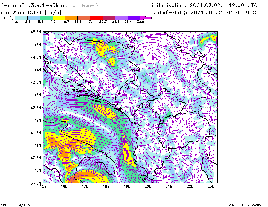Click the green 5.4–7.9 legend swatch
This screenshot has height=207, width=268.
(x=46, y=18)
